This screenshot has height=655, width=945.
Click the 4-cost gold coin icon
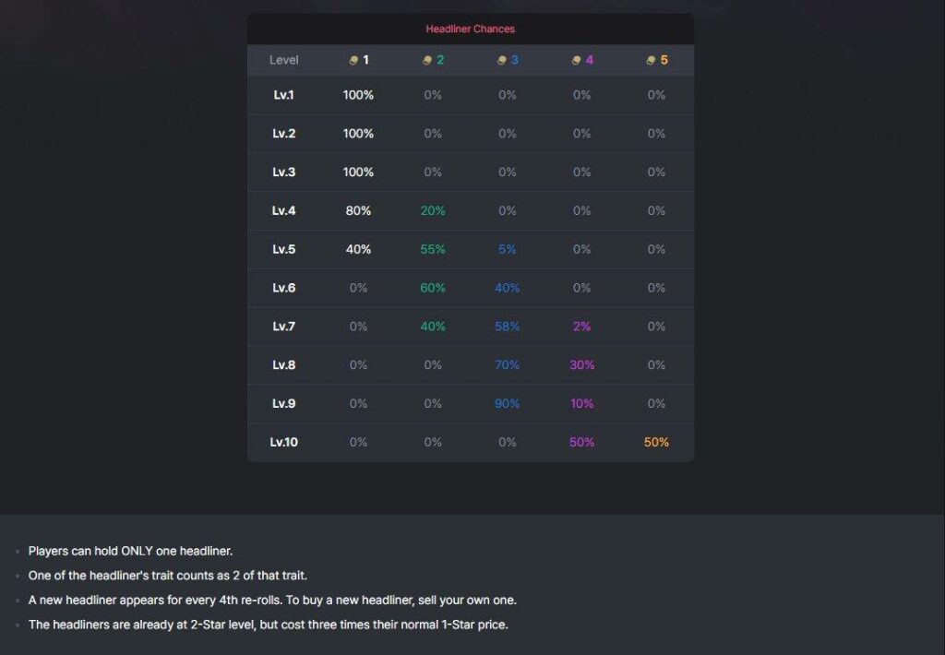coord(576,60)
